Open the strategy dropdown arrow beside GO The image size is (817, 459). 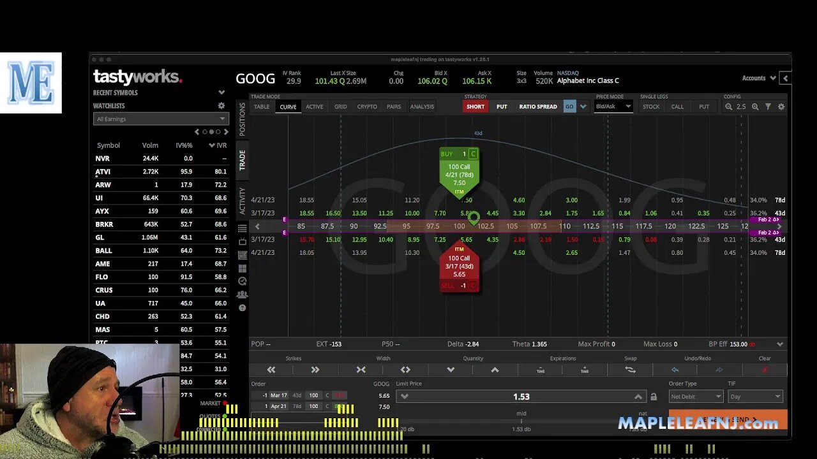coord(583,106)
